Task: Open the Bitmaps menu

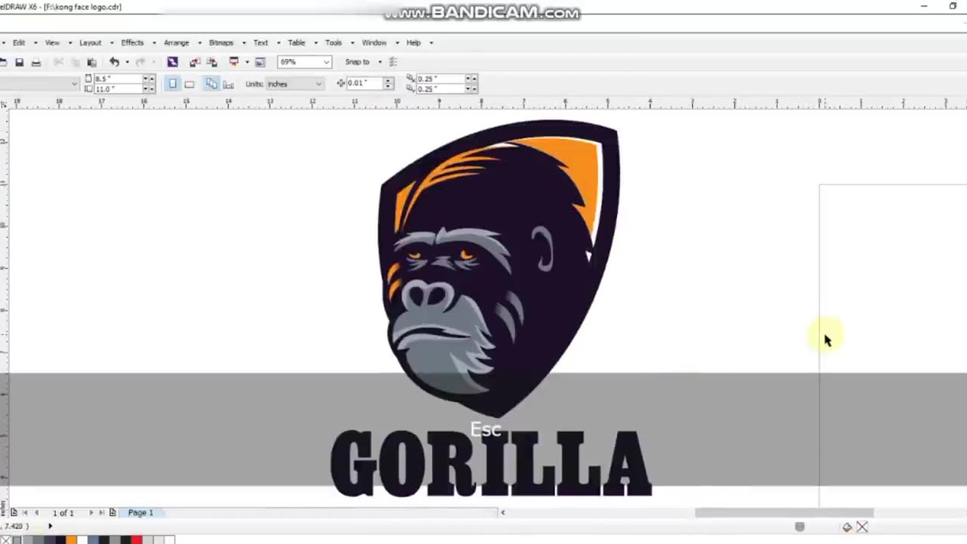Action: (221, 43)
